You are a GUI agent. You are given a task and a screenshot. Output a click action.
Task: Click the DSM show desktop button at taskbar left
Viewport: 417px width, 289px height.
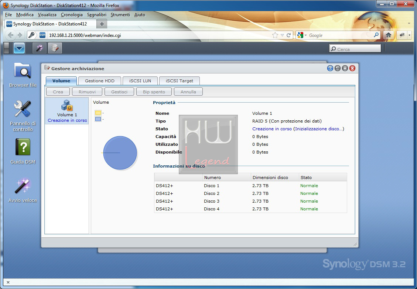pyautogui.click(x=6, y=48)
